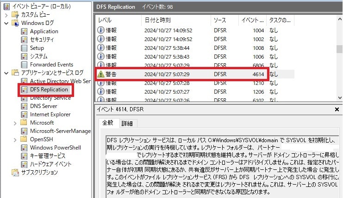Screen dimensions: 343x198
Task: Sort by the 日付と時刻 column header
Action: pyautogui.click(x=176, y=20)
